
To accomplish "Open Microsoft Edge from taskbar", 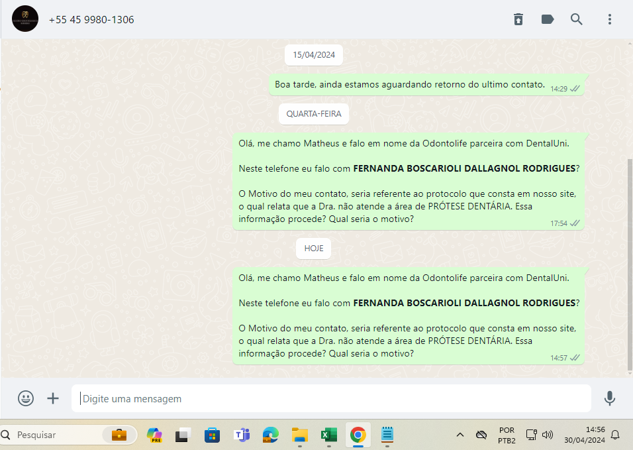I will tap(270, 435).
